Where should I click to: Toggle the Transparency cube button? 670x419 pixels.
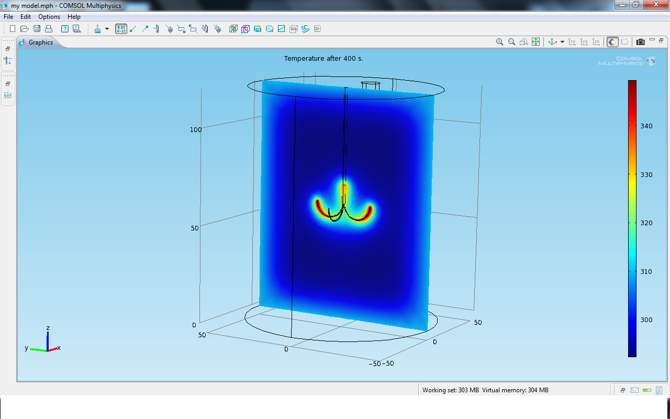(624, 42)
